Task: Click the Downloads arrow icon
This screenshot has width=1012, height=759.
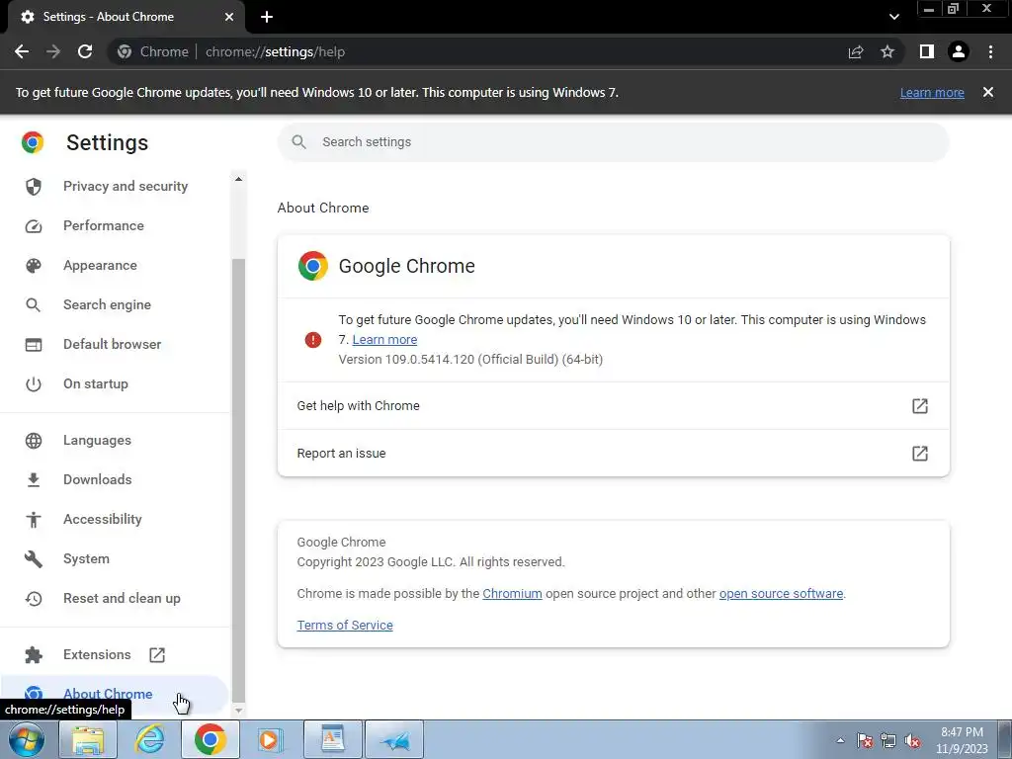Action: pos(34,479)
